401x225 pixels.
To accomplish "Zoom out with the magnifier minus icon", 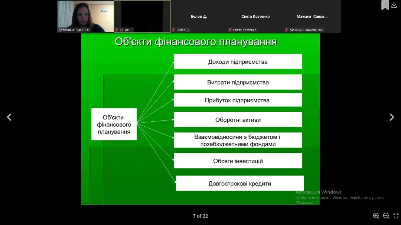I will [x=386, y=216].
